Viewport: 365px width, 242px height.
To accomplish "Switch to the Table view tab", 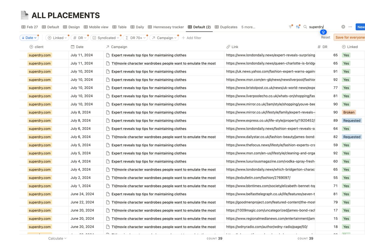I will (x=120, y=27).
